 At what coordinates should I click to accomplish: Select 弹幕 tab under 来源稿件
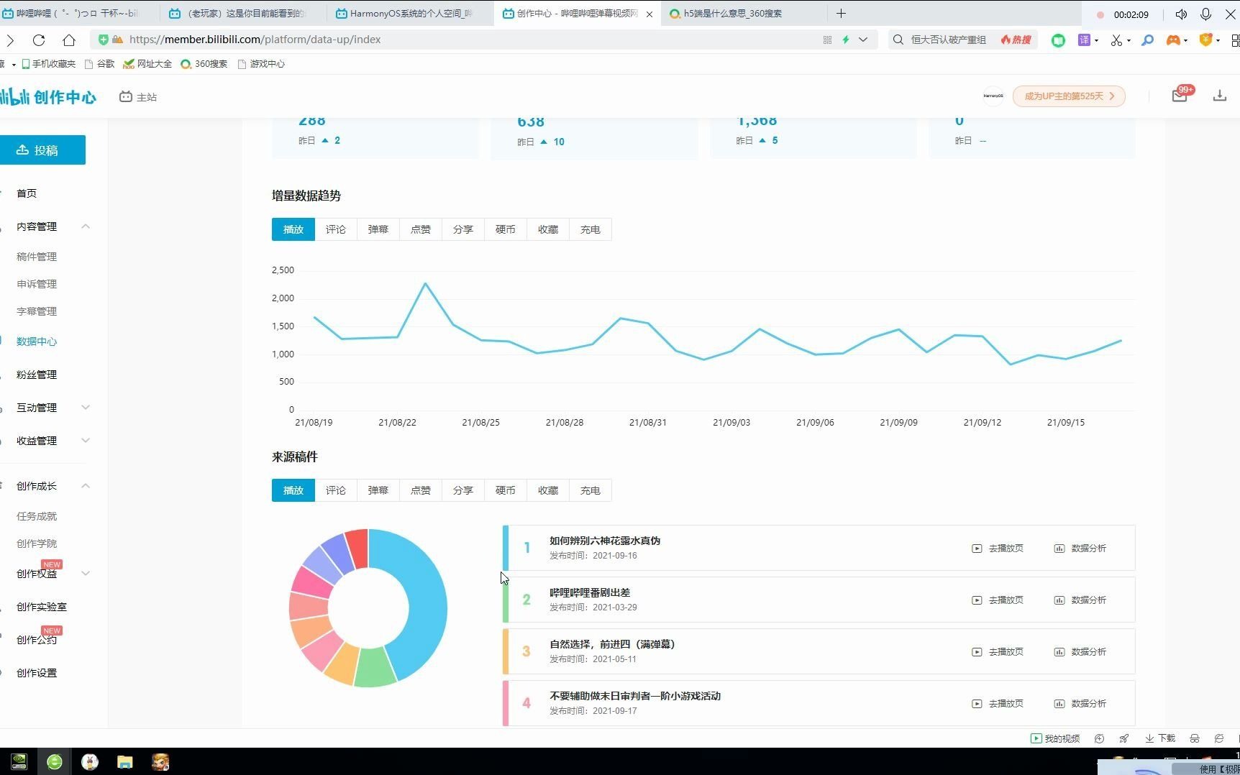tap(378, 490)
